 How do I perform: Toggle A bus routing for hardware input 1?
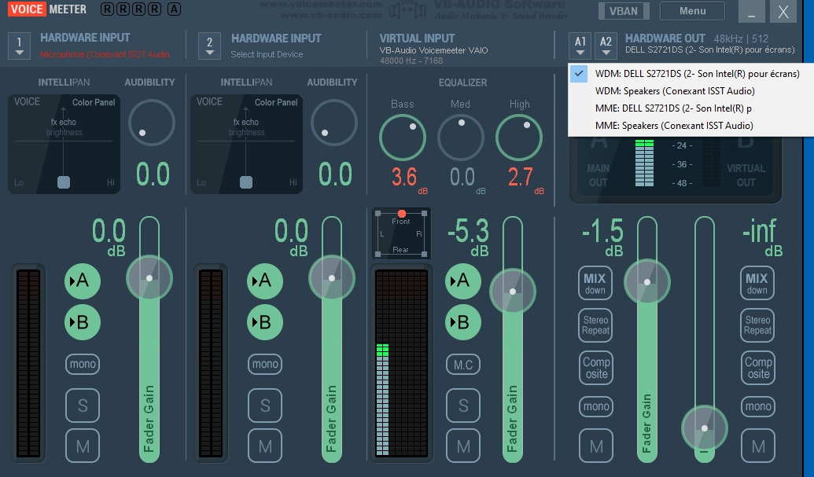[82, 281]
